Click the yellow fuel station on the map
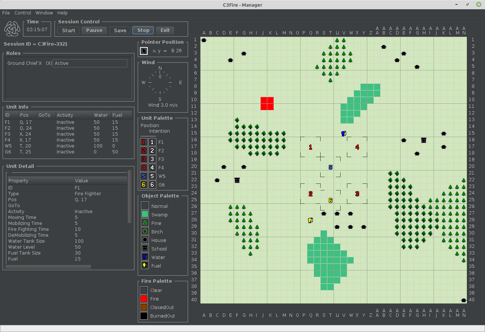 (310, 220)
